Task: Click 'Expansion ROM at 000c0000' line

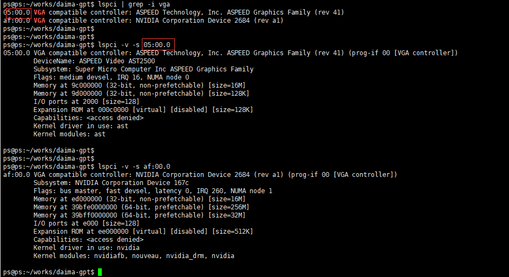Action: coord(143,110)
